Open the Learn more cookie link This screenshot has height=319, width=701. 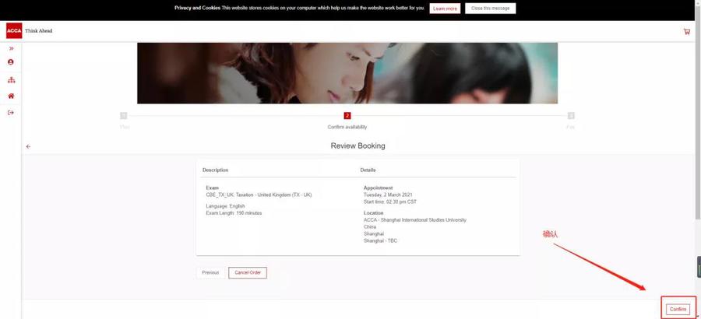pyautogui.click(x=445, y=9)
